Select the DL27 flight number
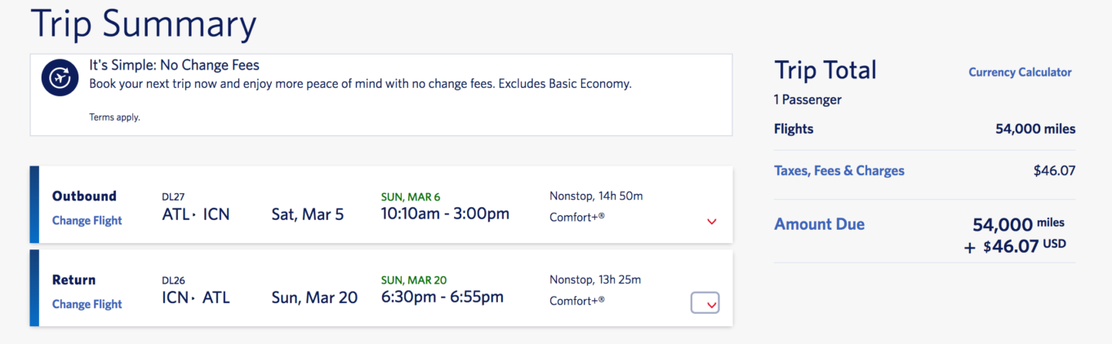The image size is (1112, 344). pos(174,196)
